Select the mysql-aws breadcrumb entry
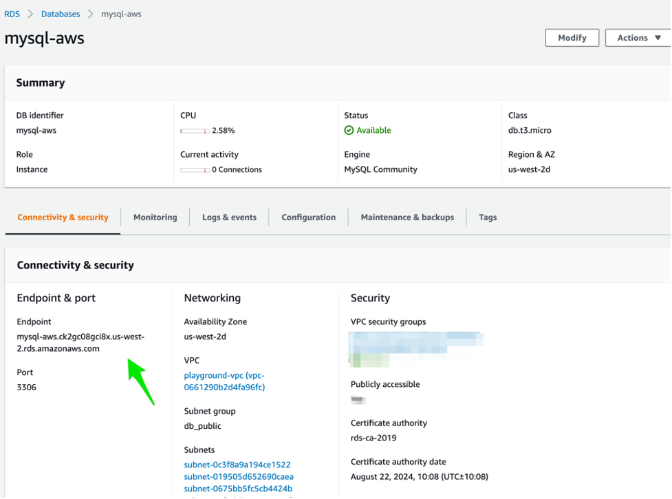This screenshot has height=499, width=672. [120, 13]
